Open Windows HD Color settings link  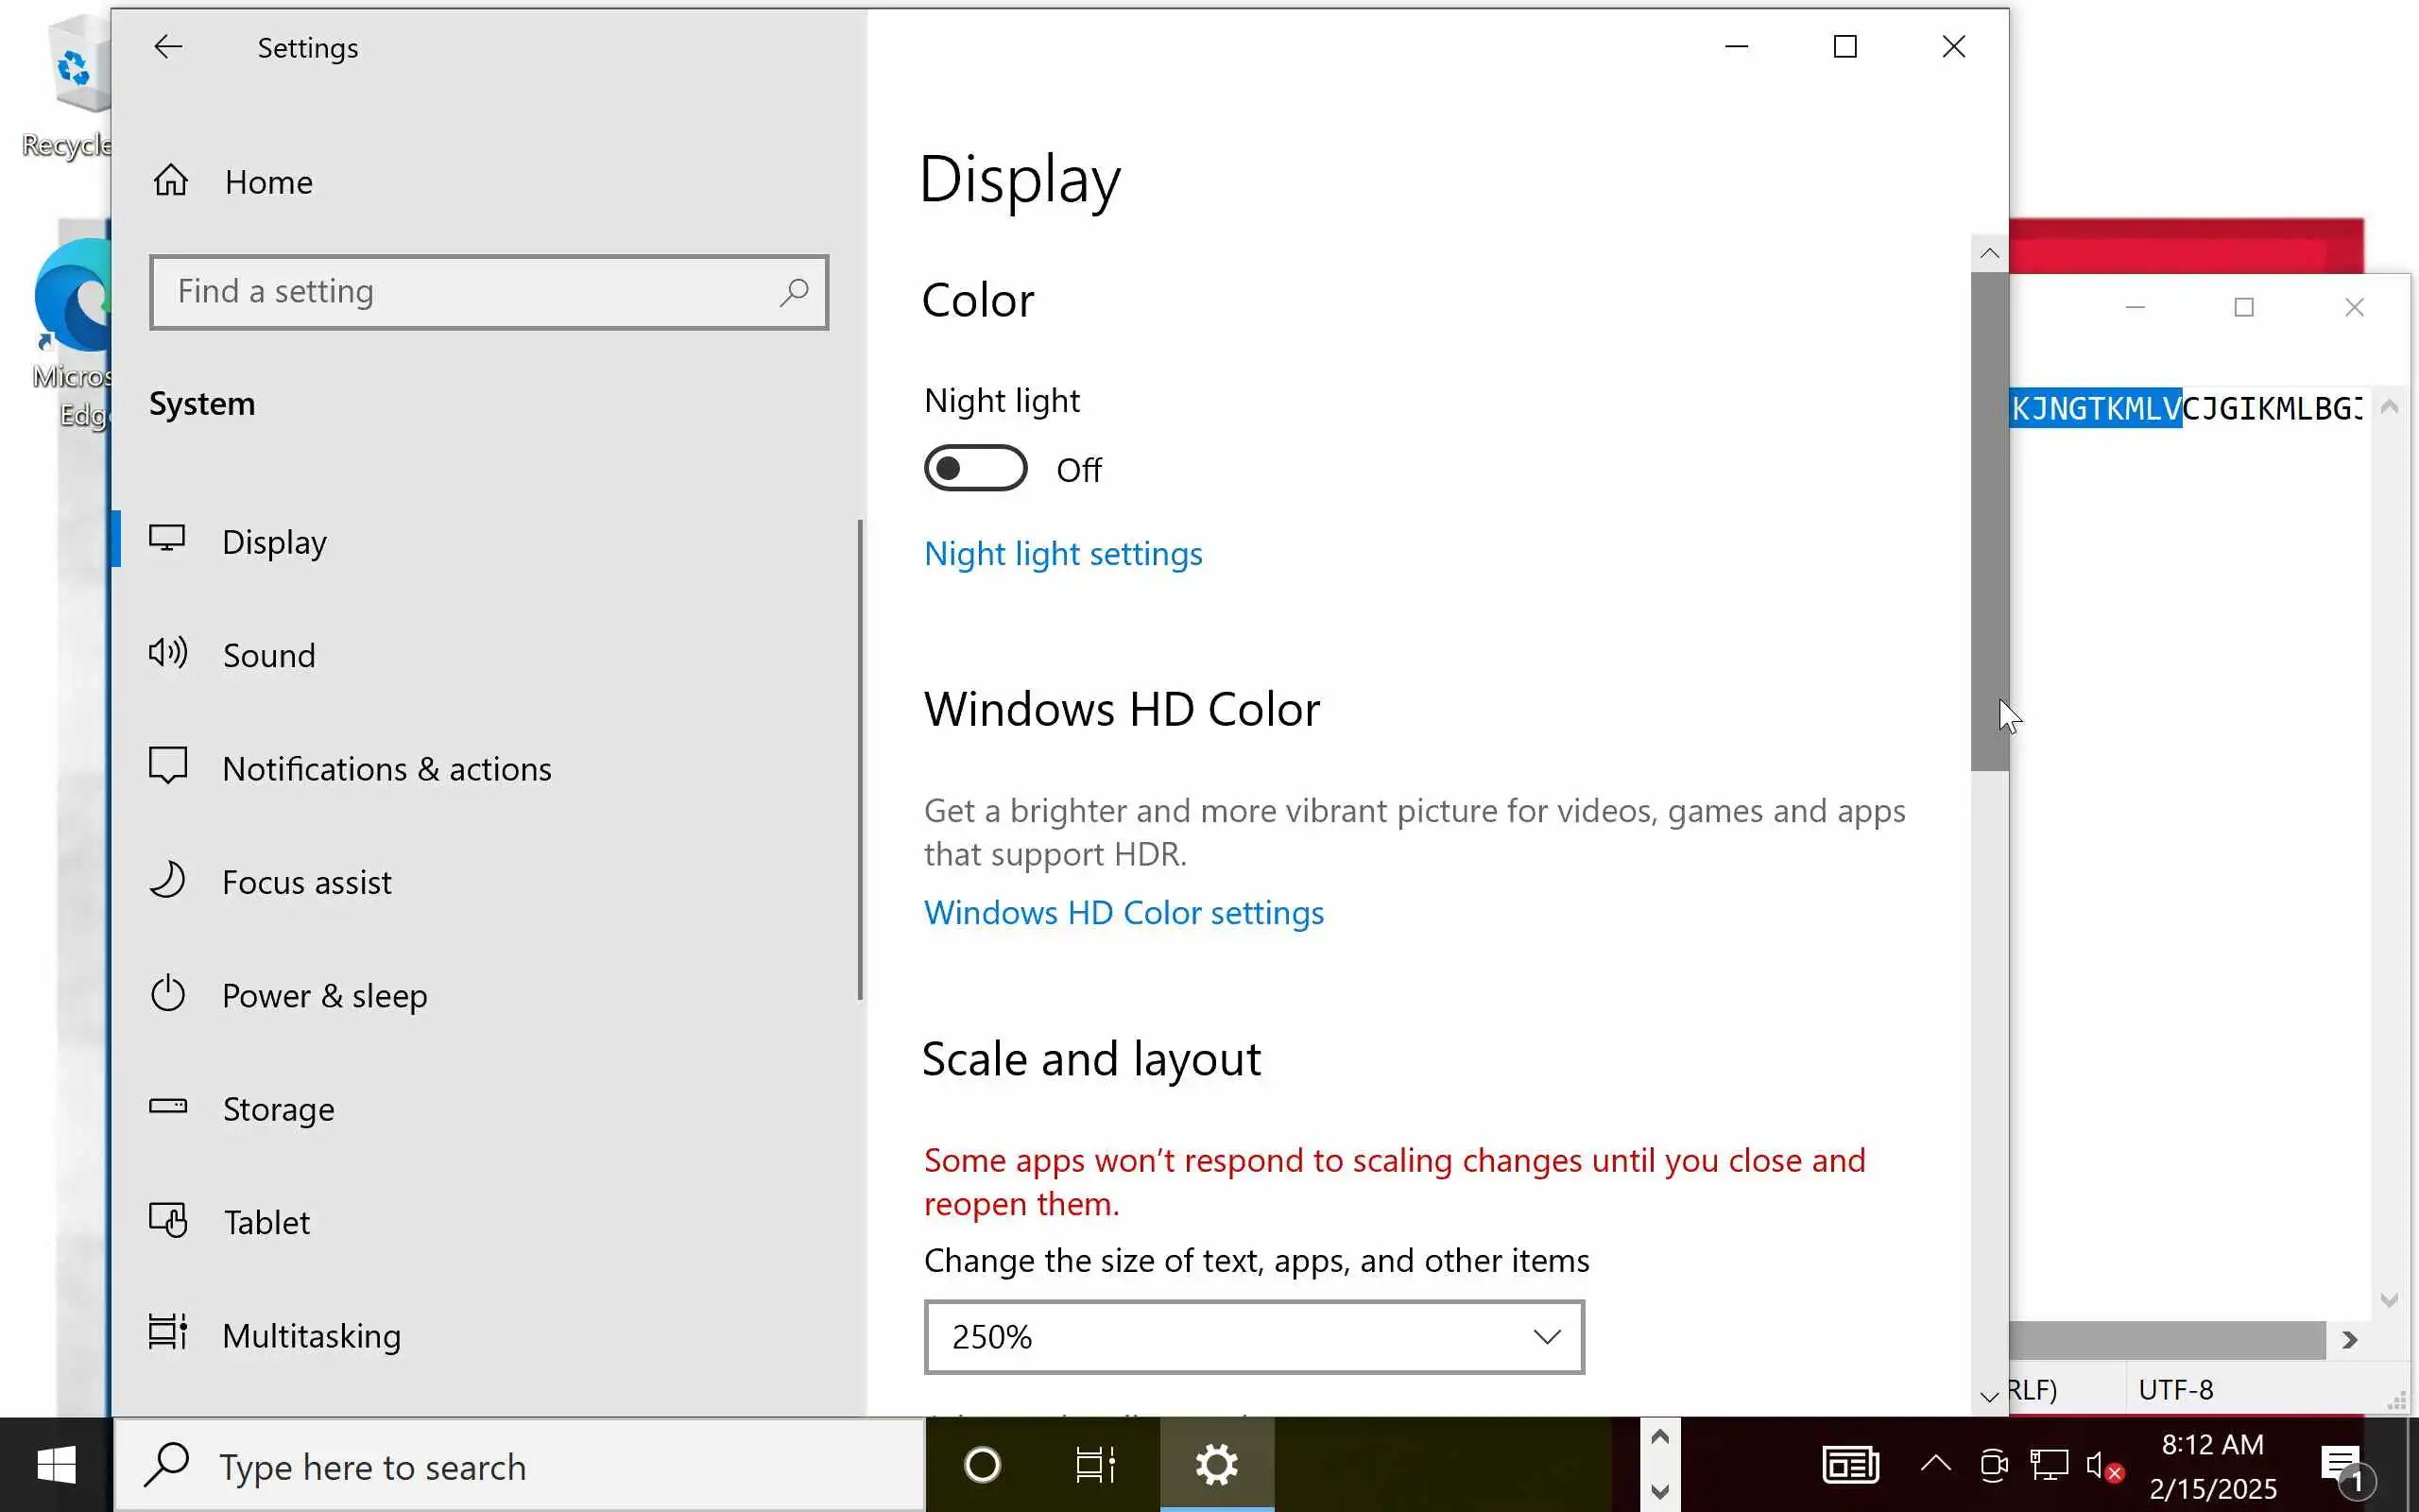(x=1124, y=913)
